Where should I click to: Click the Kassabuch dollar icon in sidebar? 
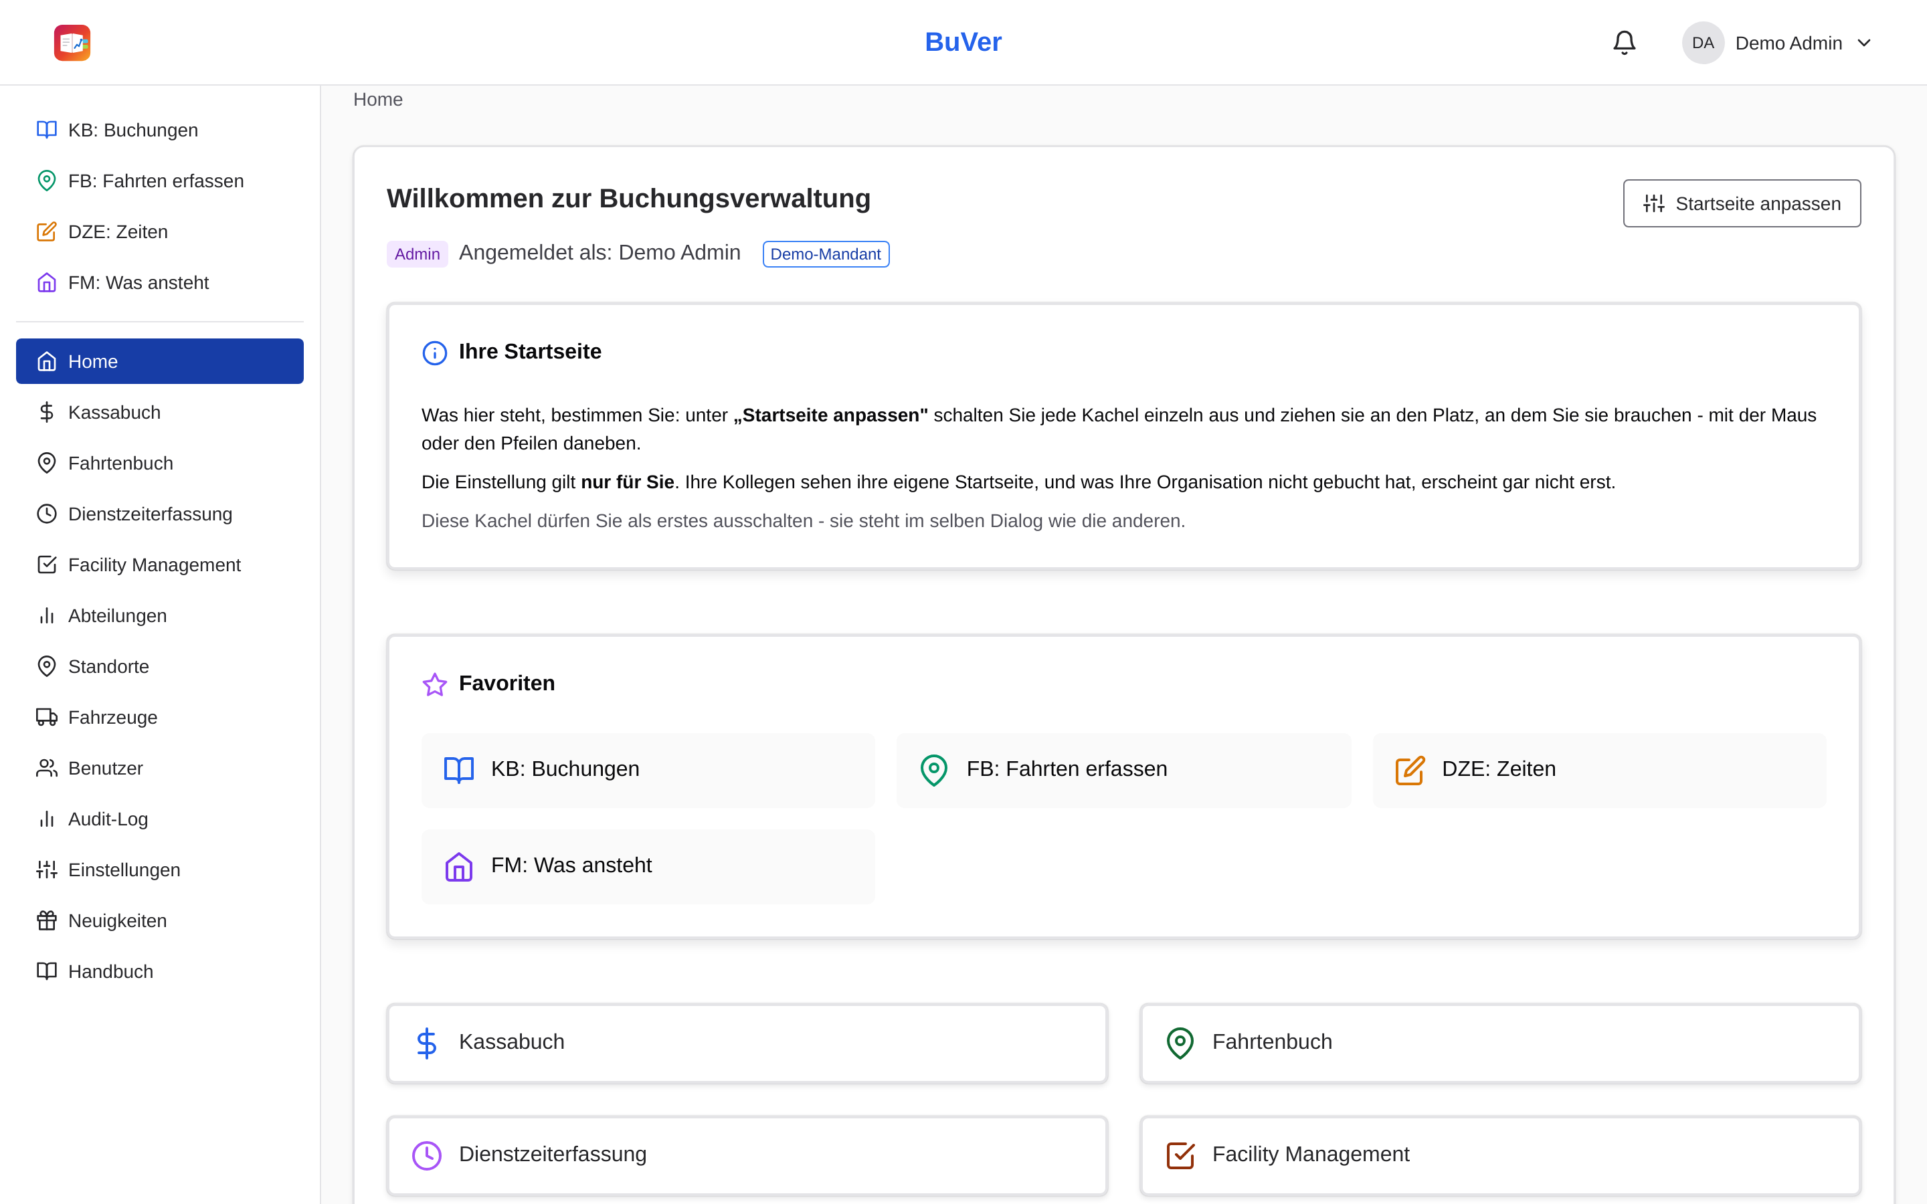pos(47,413)
